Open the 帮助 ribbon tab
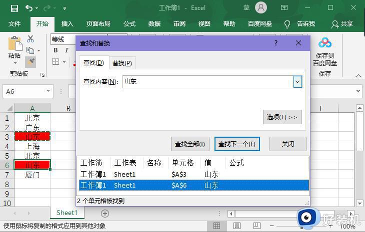 (x=229, y=23)
